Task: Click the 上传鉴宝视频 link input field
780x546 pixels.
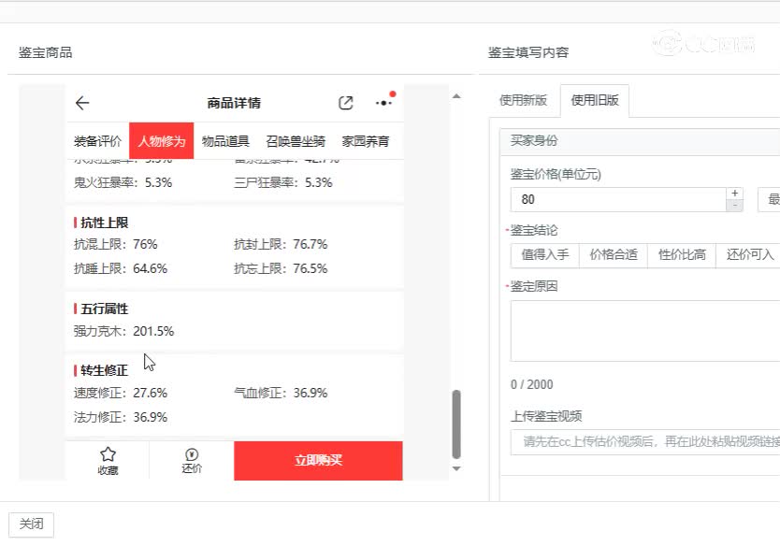Action: coord(645,442)
